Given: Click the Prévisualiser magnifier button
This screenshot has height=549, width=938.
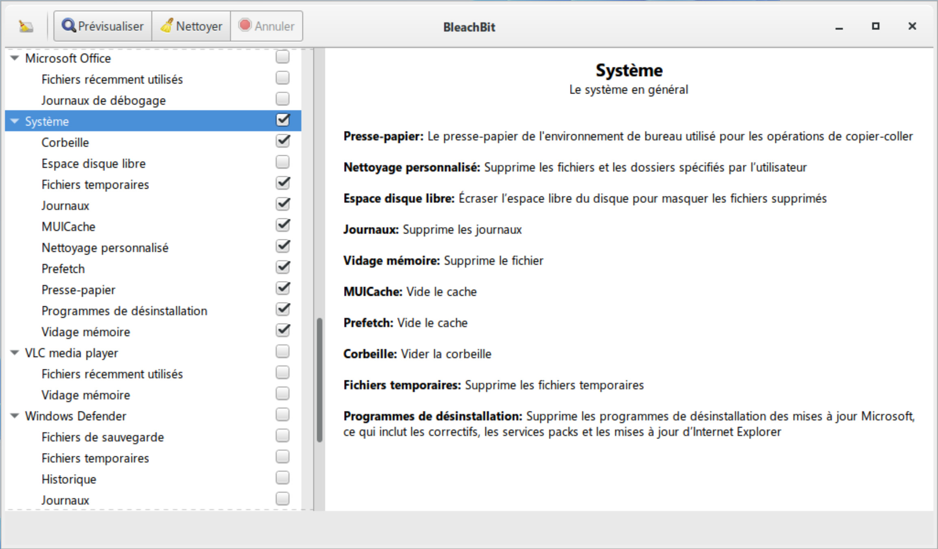Looking at the screenshot, I should (102, 26).
